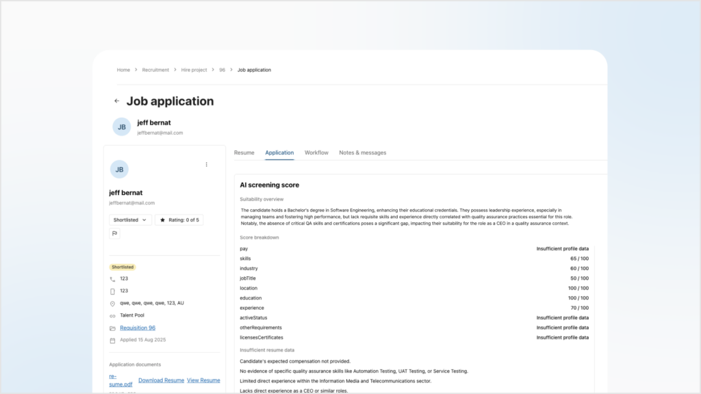Click the resume.pdf file link
The image size is (701, 394).
(120, 380)
